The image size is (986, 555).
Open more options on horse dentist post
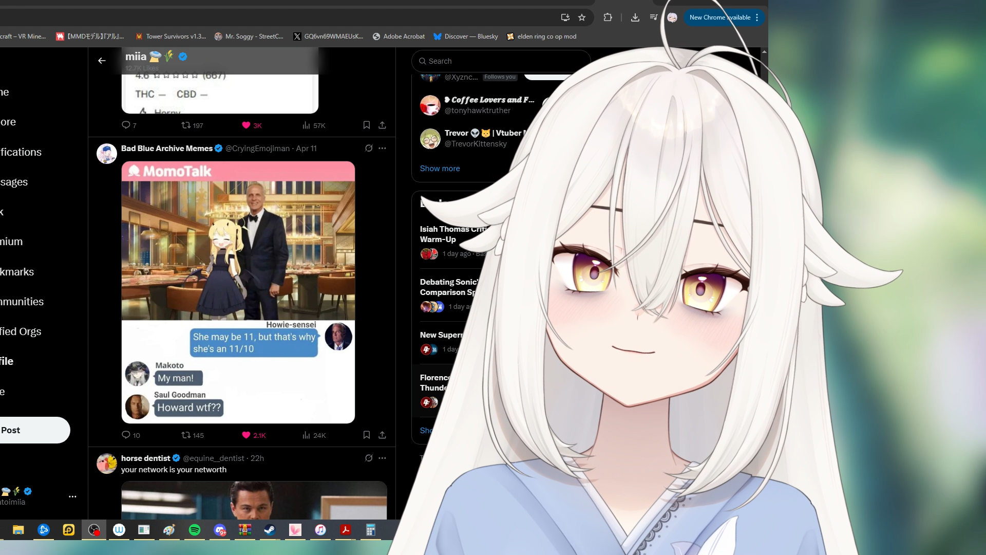click(x=382, y=458)
